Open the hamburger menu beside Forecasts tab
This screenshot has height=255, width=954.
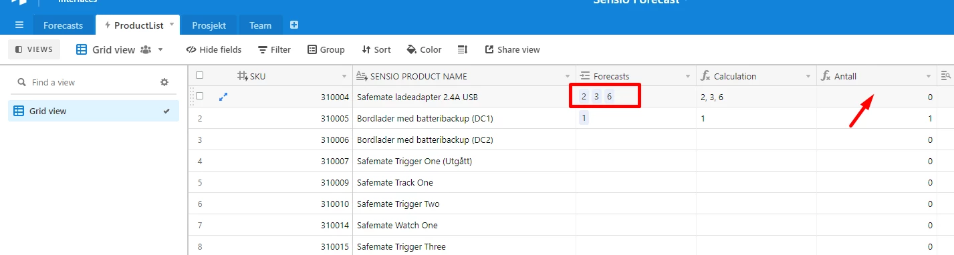coord(19,25)
